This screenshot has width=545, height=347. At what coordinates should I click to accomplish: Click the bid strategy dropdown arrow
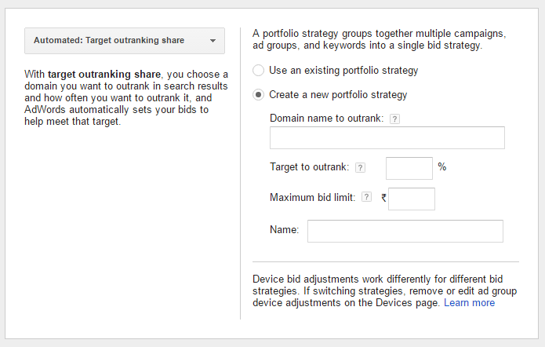click(213, 41)
